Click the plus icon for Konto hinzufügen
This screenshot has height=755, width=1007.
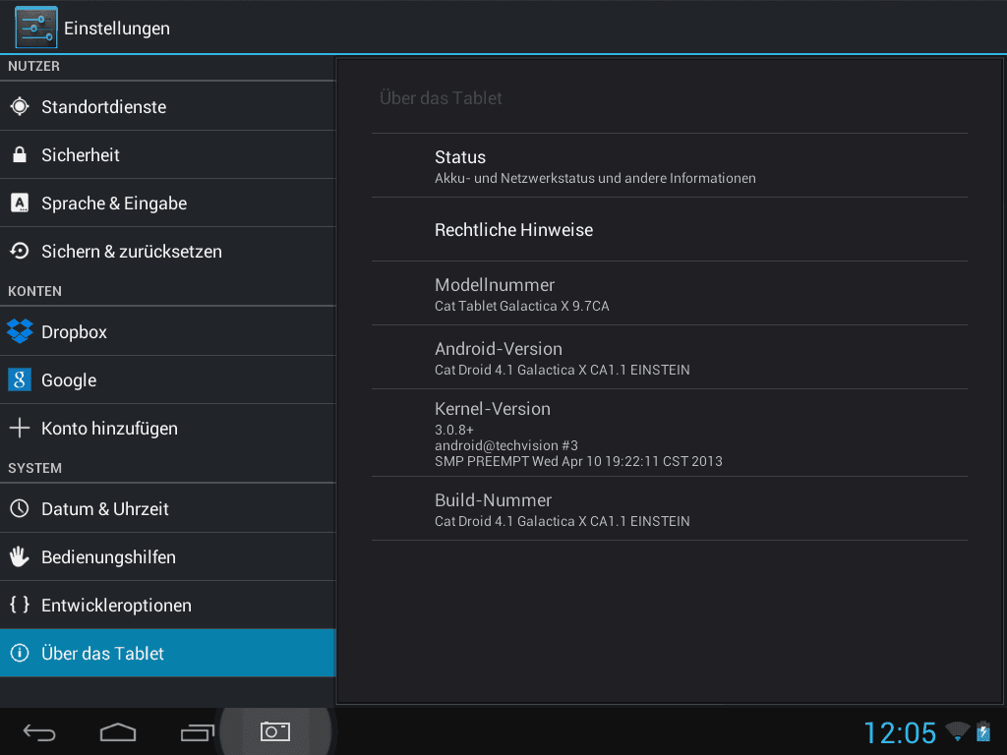[20, 428]
